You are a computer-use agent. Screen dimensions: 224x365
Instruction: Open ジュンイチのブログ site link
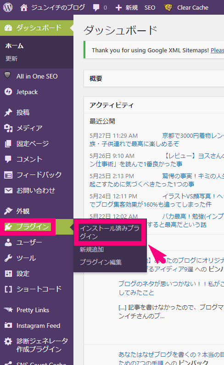click(x=58, y=7)
